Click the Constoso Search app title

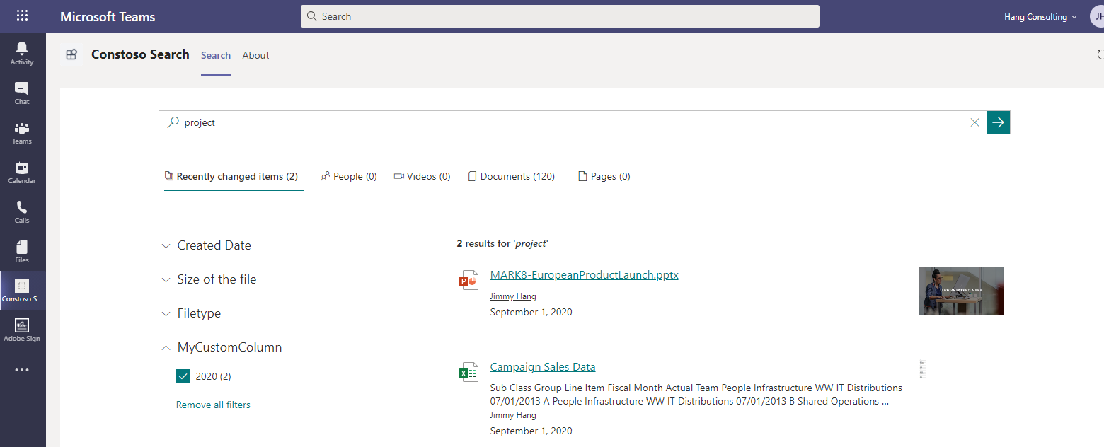140,54
